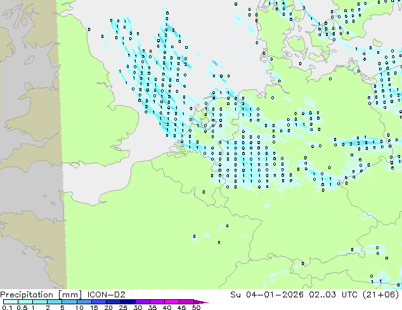Click the 15–20 mm legend color segment
Image resolution: width=402 pixels, height=310 pixels.
(100, 302)
